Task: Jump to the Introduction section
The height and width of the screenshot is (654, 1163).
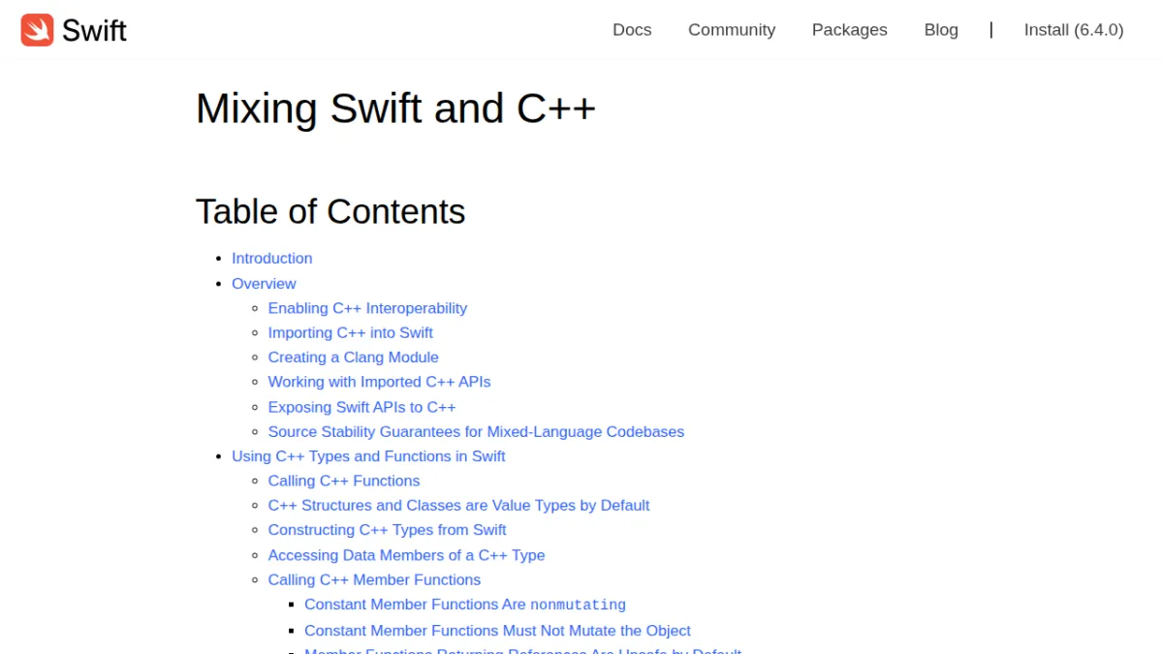Action: point(271,258)
